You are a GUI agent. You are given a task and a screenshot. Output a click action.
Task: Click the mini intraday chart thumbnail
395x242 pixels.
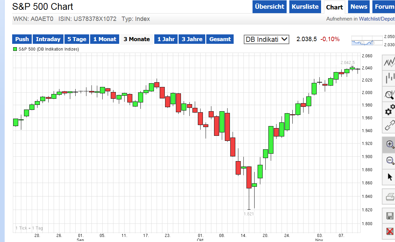(367, 41)
